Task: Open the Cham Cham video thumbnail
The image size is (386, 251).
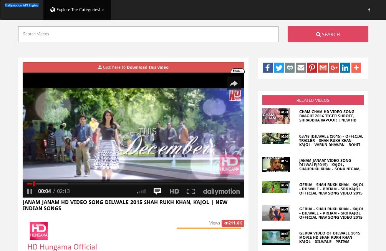Action: [276, 116]
